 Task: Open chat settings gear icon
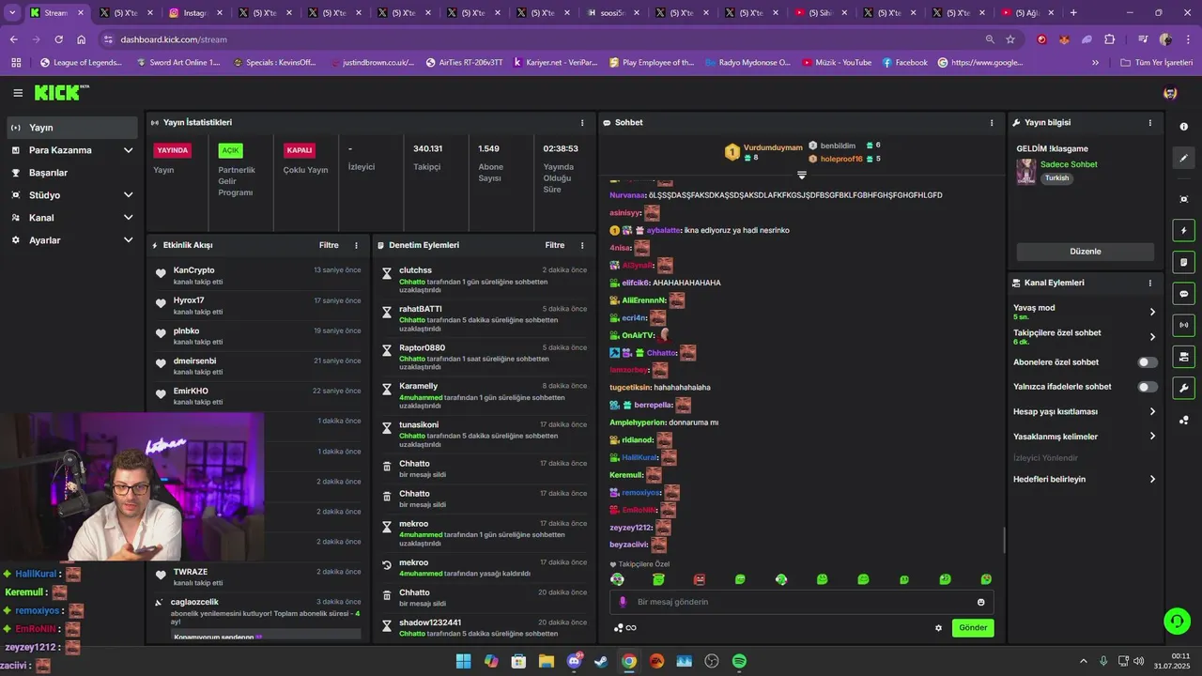938,628
